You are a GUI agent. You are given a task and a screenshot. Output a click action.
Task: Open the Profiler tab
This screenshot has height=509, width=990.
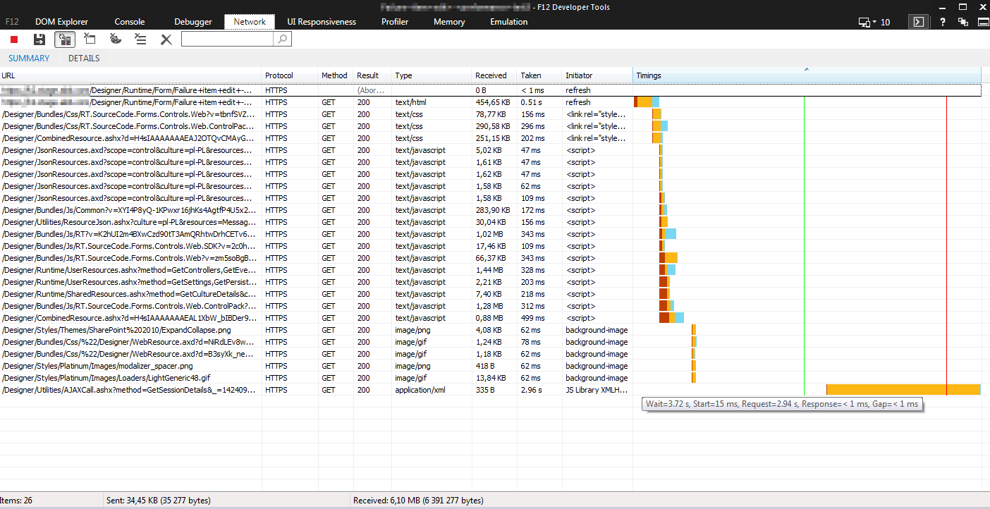[x=395, y=22]
